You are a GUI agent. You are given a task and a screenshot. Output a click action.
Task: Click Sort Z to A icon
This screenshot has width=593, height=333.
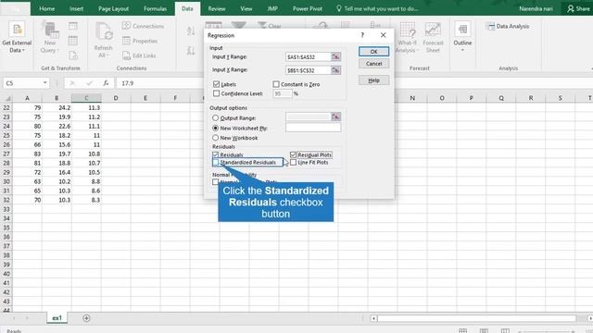191,50
